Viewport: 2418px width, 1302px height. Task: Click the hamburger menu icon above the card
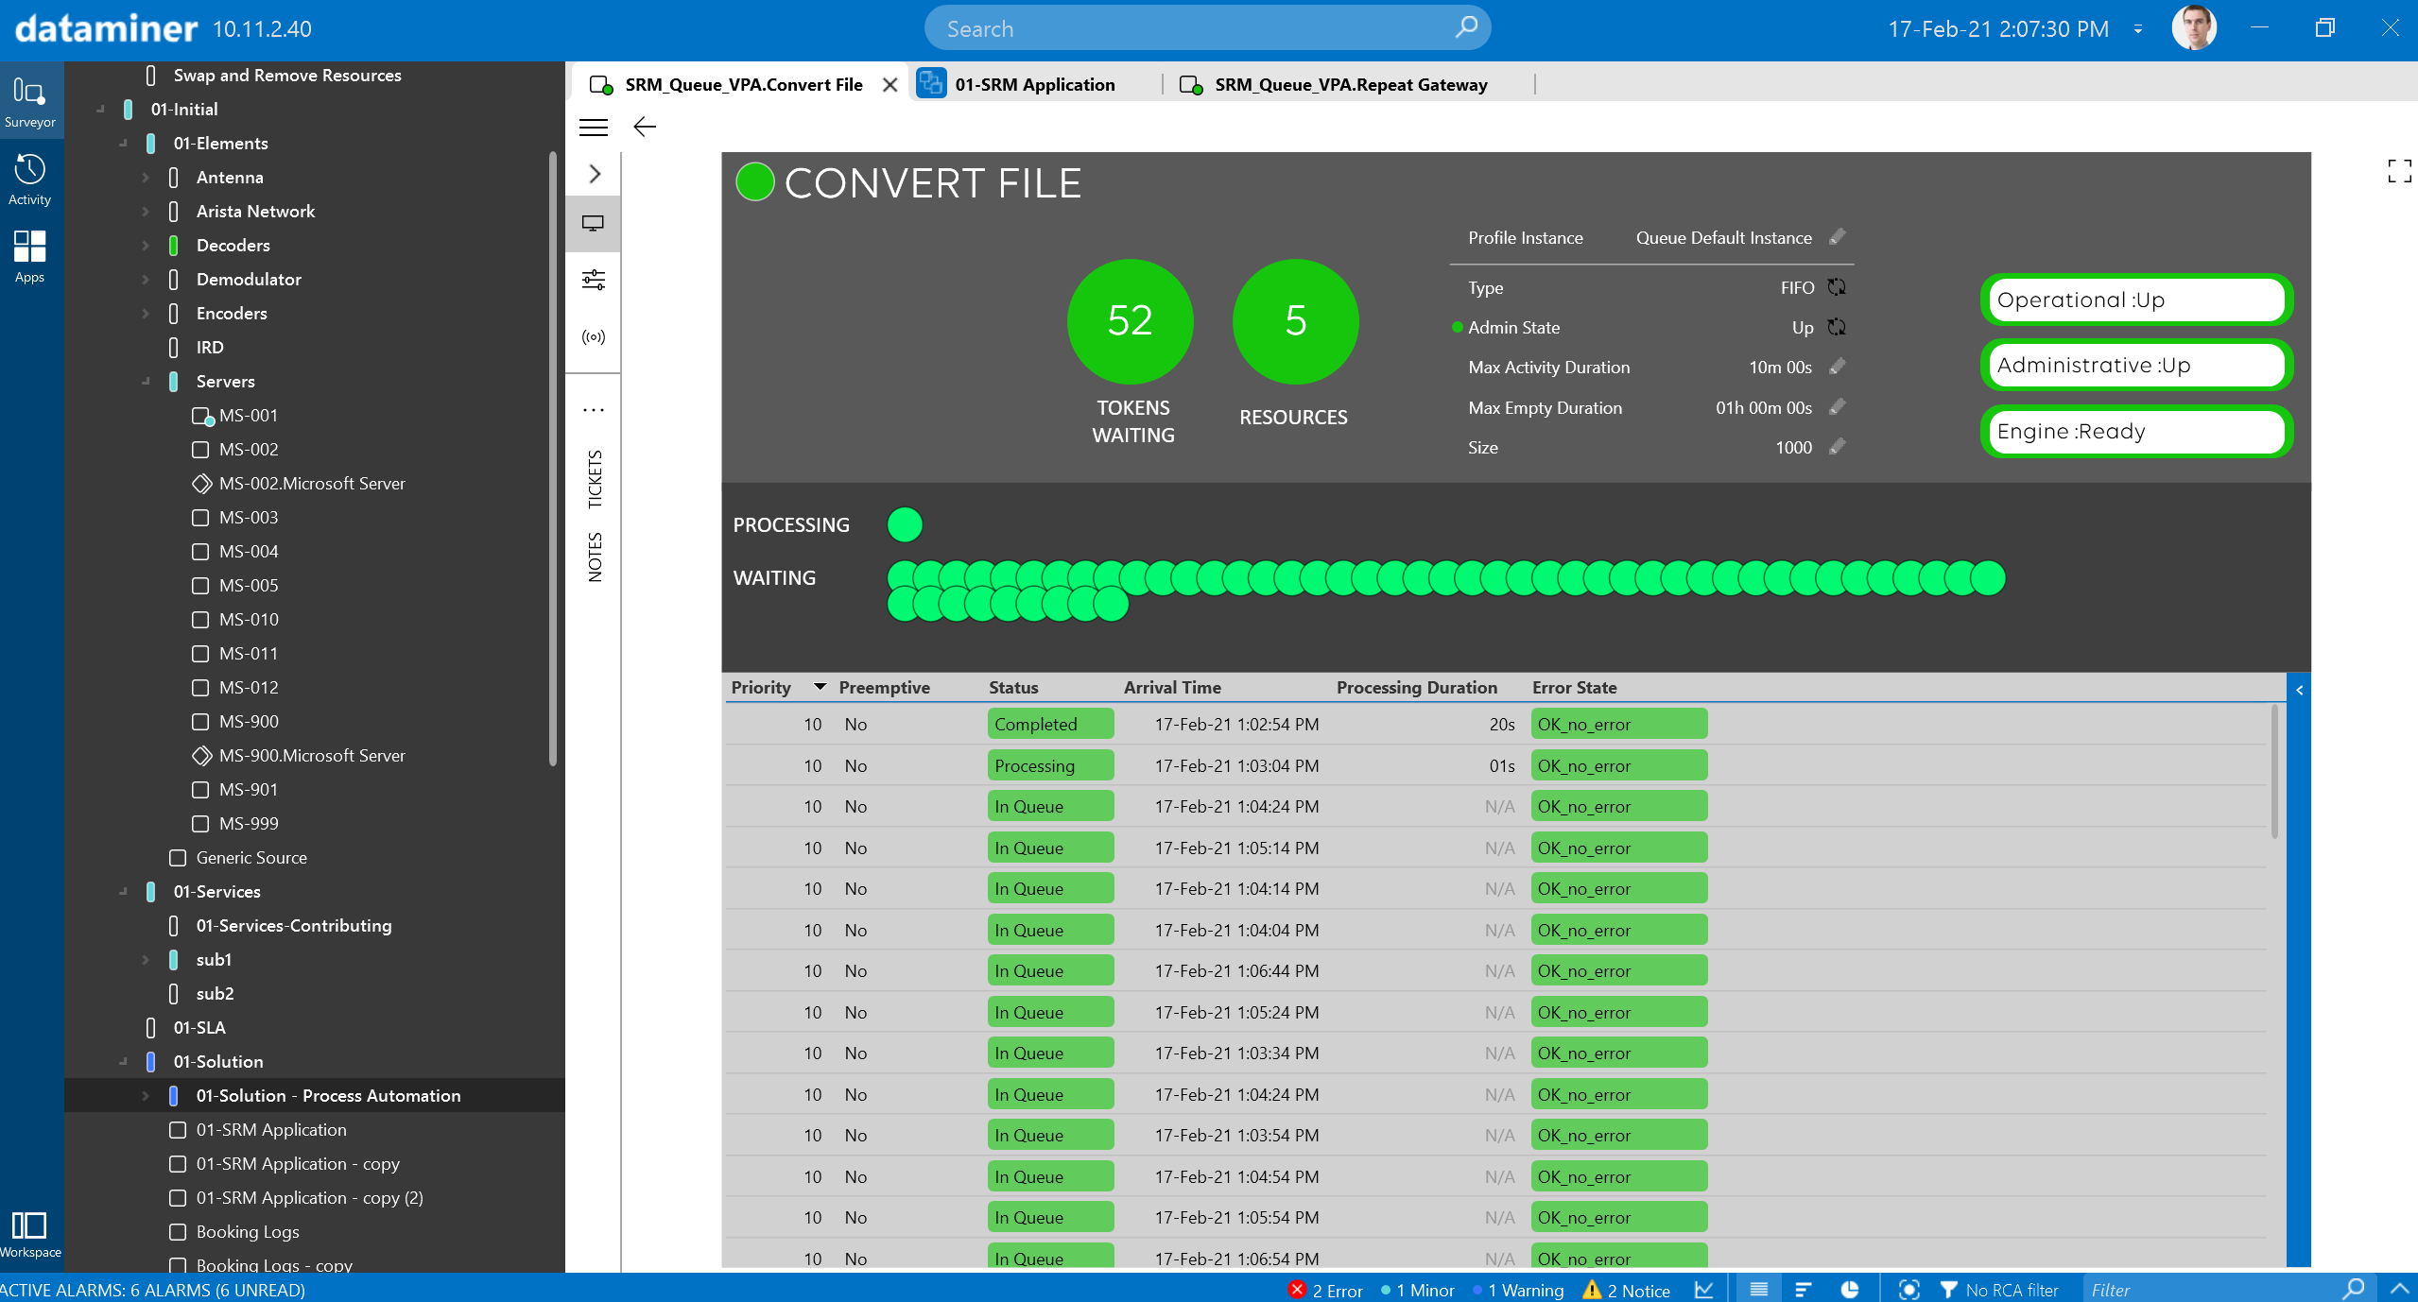(x=594, y=127)
